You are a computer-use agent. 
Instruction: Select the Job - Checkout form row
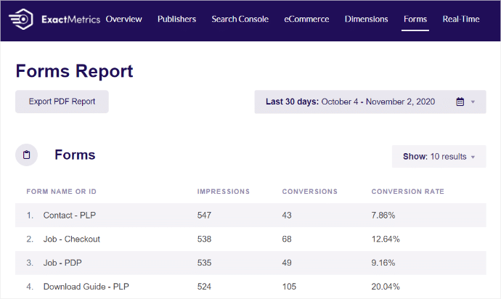tap(250, 239)
